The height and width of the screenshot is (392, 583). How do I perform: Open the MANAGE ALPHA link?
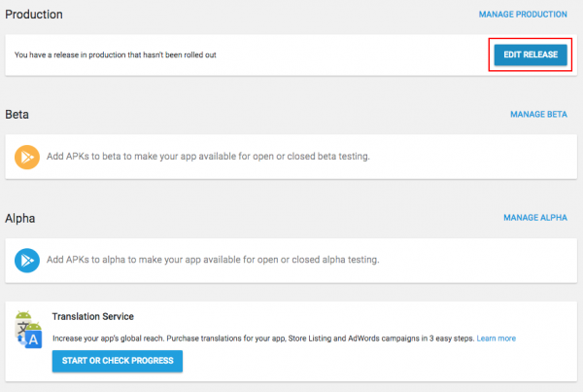click(534, 218)
